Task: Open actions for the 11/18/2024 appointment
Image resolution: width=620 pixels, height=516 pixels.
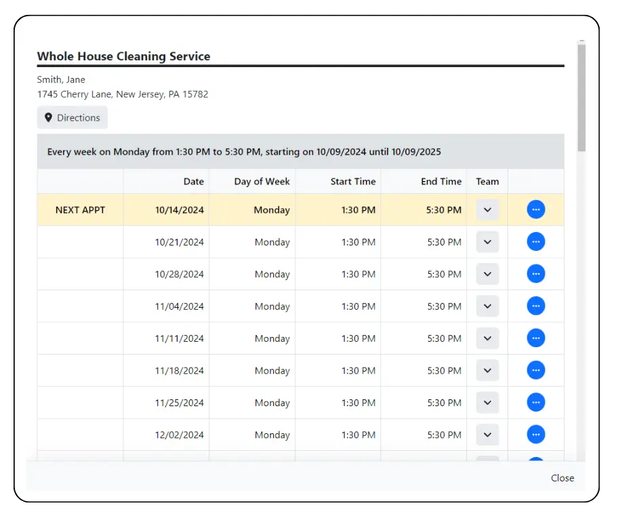Action: click(535, 370)
